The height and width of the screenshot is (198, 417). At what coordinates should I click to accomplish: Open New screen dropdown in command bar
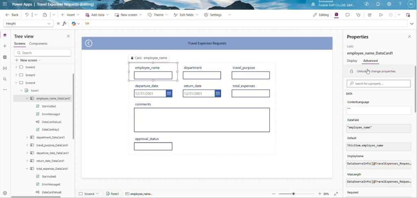click(x=128, y=15)
